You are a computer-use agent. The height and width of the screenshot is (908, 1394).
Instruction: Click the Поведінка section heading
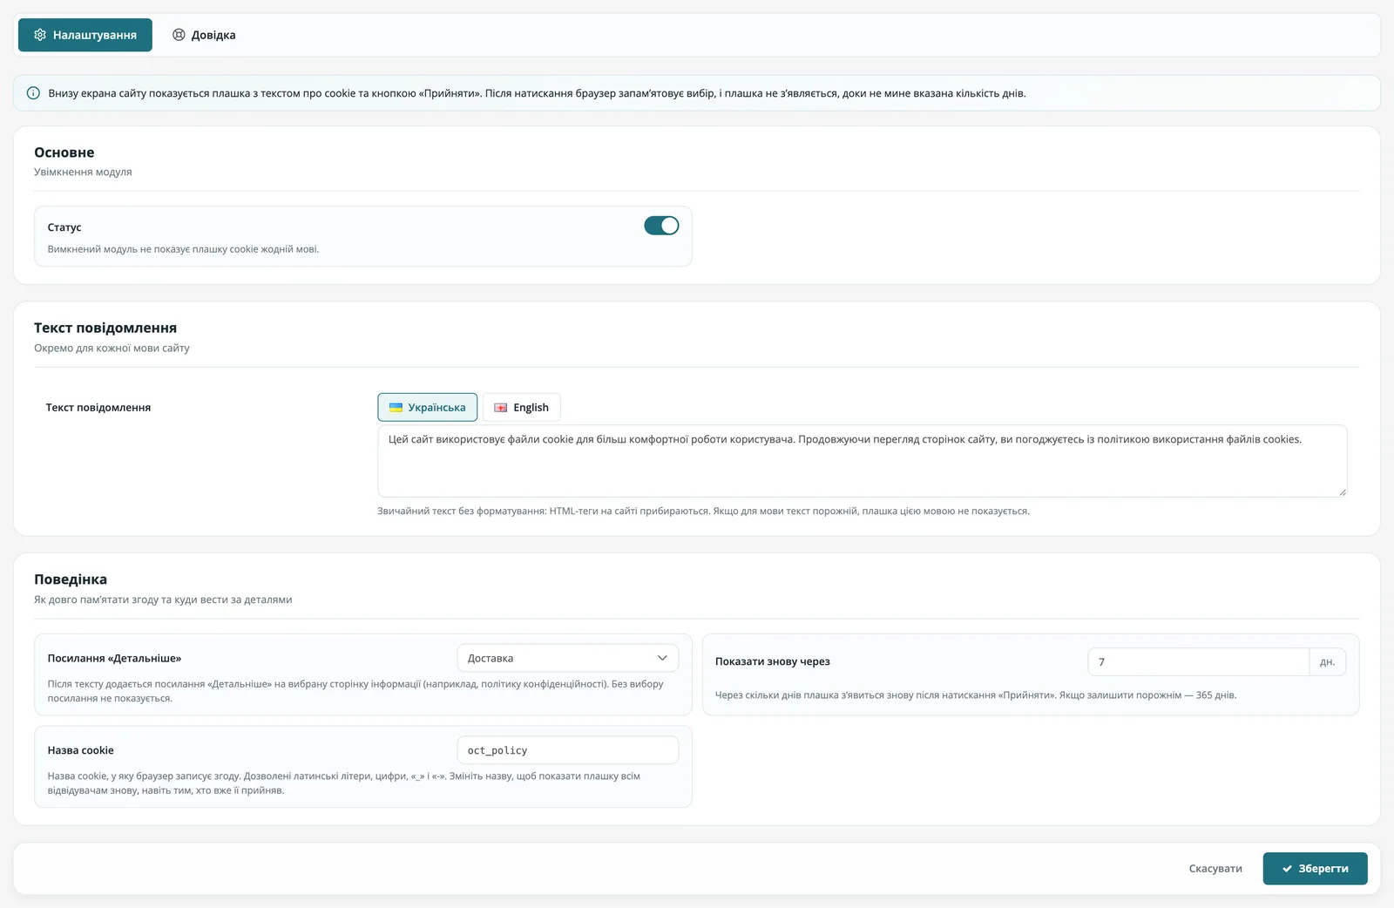(x=71, y=579)
